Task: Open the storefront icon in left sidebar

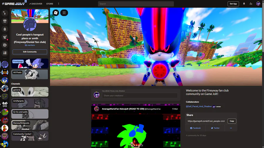Action: click(x=5, y=21)
